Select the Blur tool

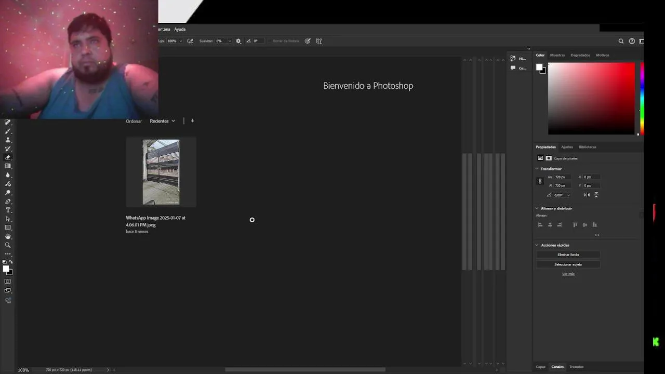pyautogui.click(x=8, y=175)
